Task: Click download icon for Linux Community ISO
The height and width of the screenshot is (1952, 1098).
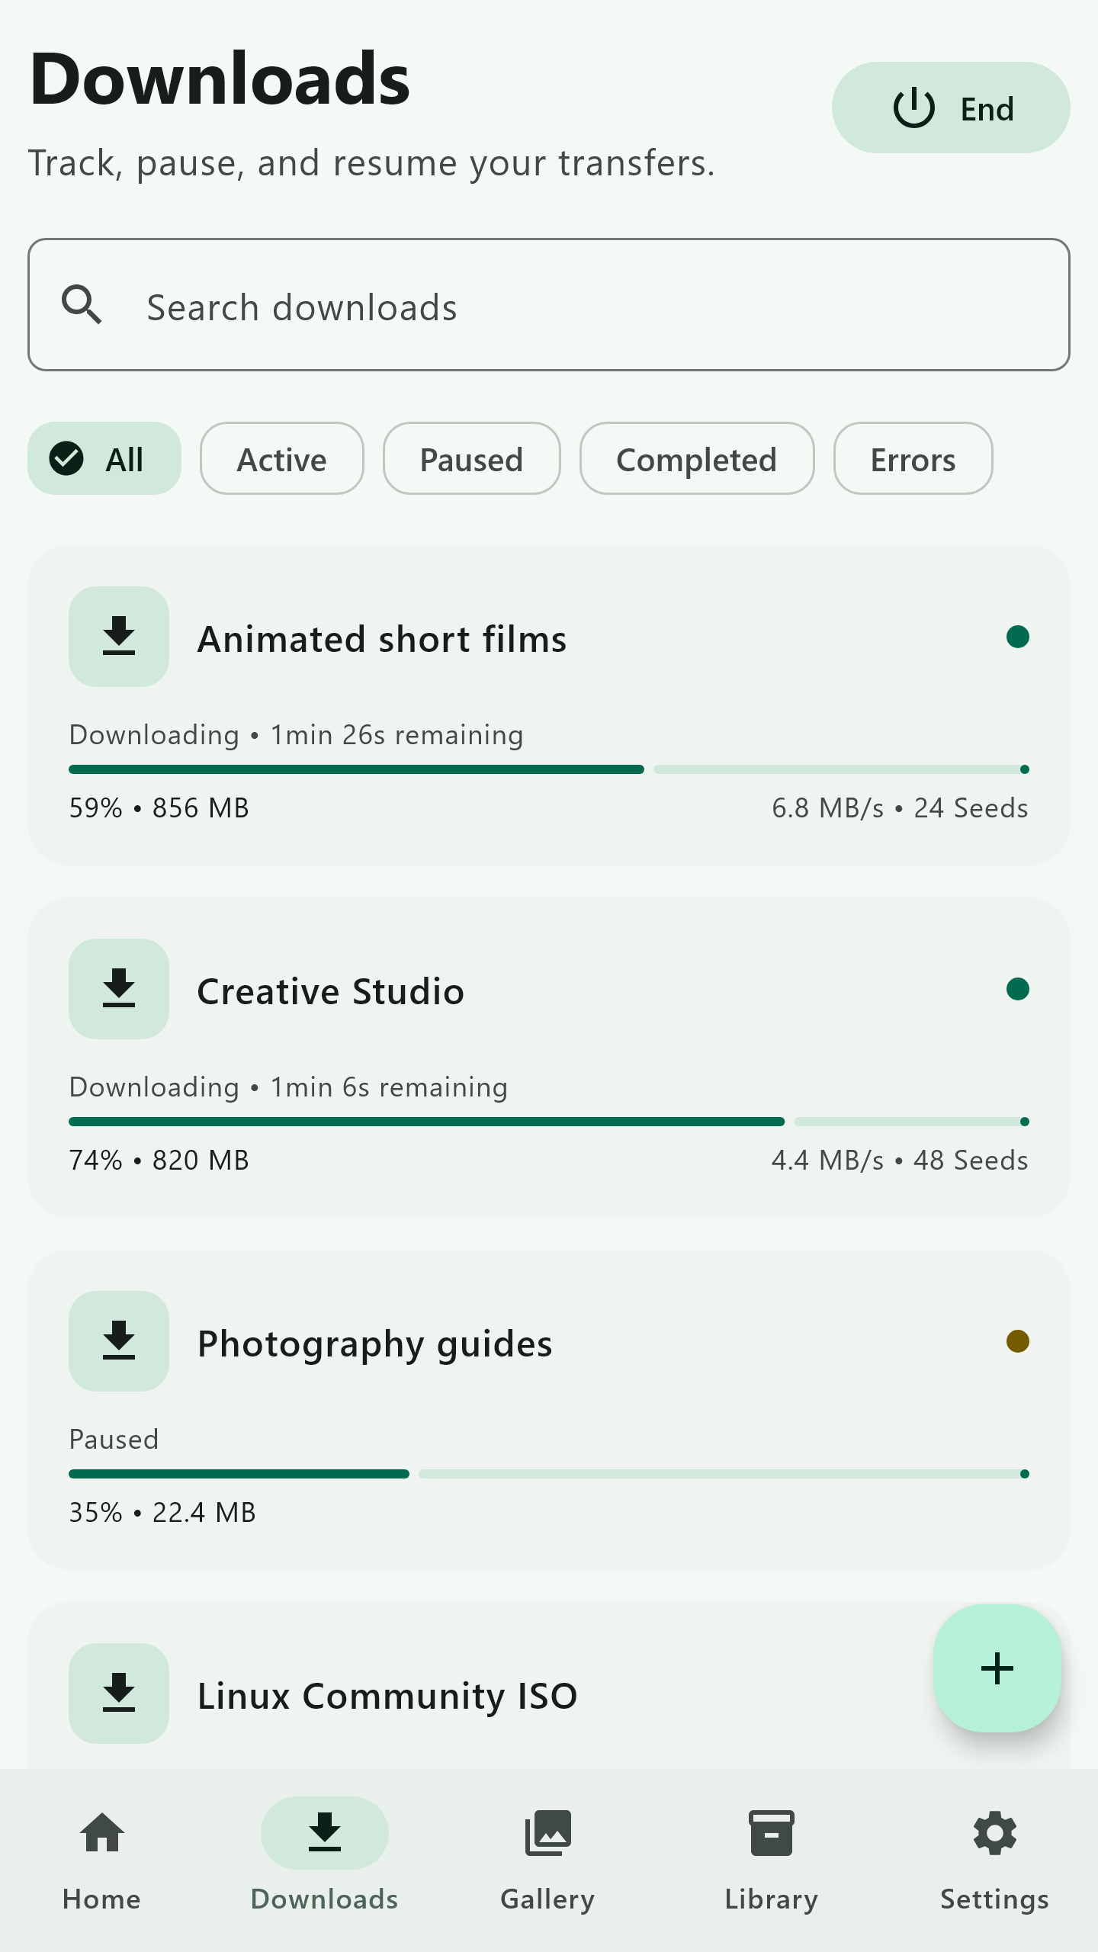Action: click(119, 1694)
